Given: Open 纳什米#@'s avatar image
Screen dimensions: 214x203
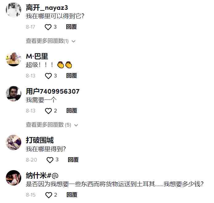Looking at the screenshot, I should tap(14, 178).
